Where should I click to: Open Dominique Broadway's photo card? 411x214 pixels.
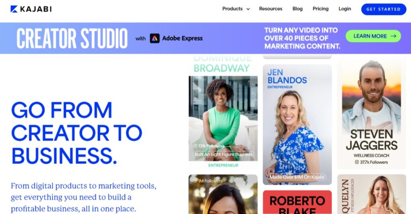tap(223, 119)
